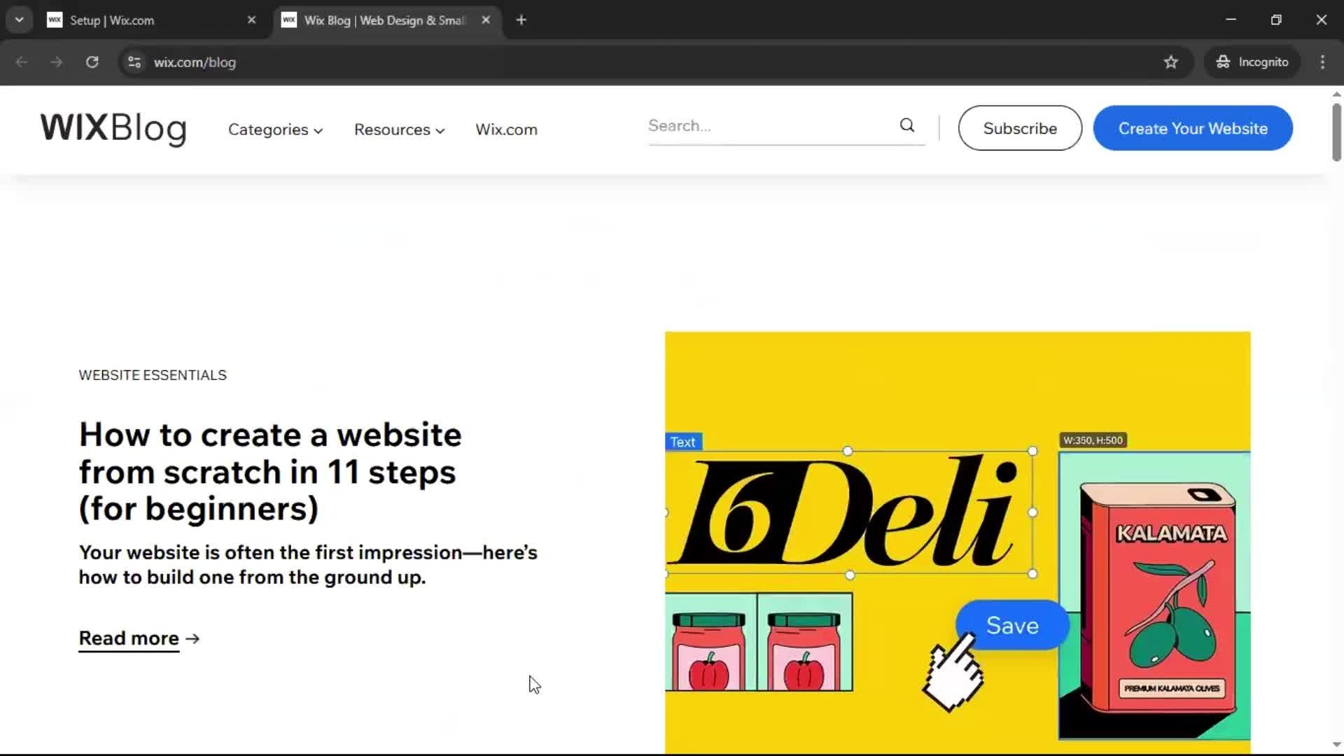View site information icon in address bar

coord(134,62)
